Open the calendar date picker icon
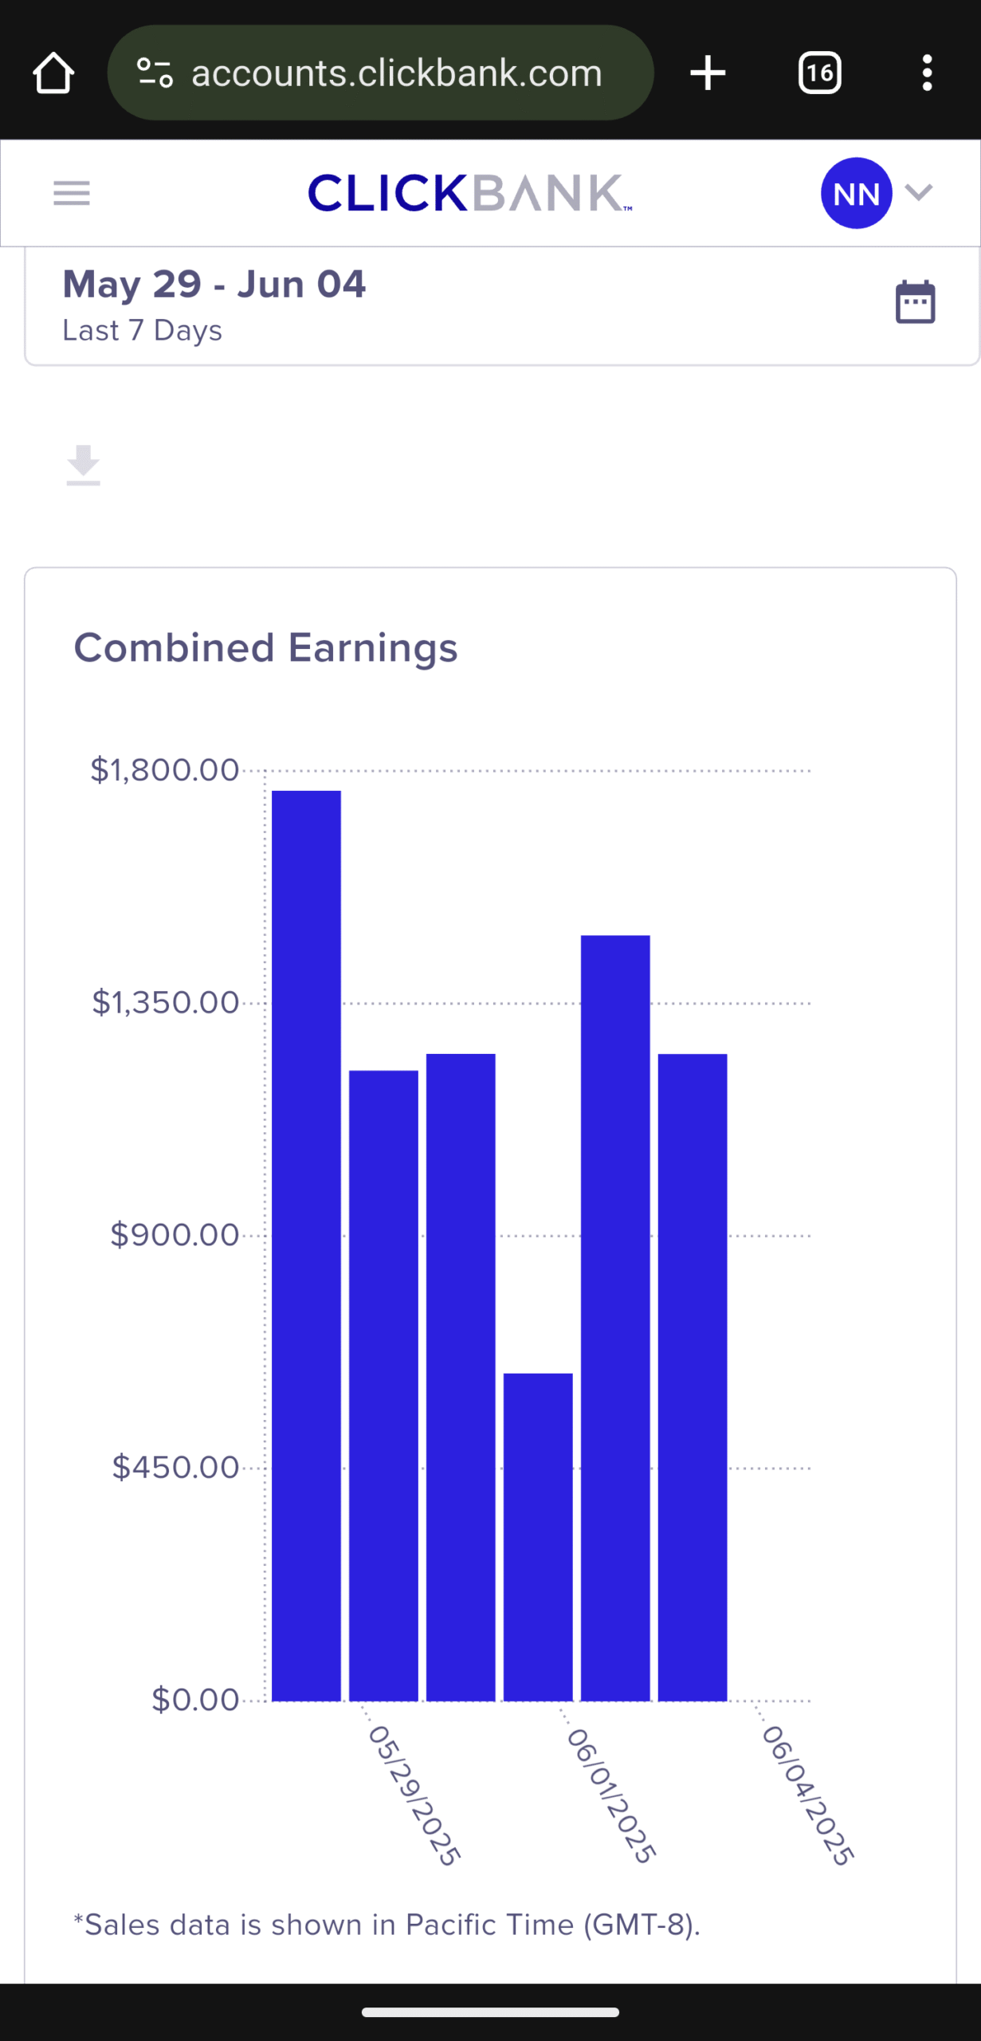This screenshot has height=2041, width=981. [x=915, y=302]
